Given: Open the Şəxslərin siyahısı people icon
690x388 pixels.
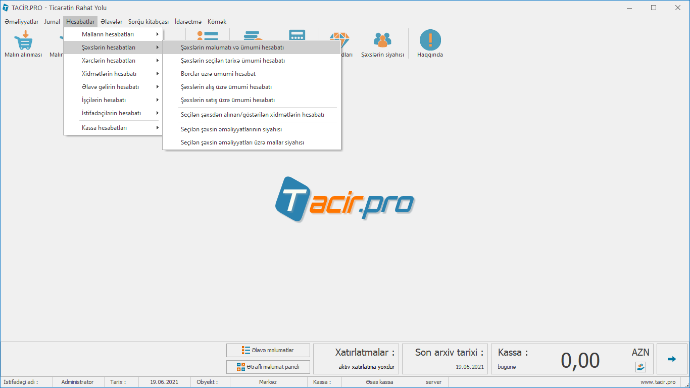Looking at the screenshot, I should (382, 40).
